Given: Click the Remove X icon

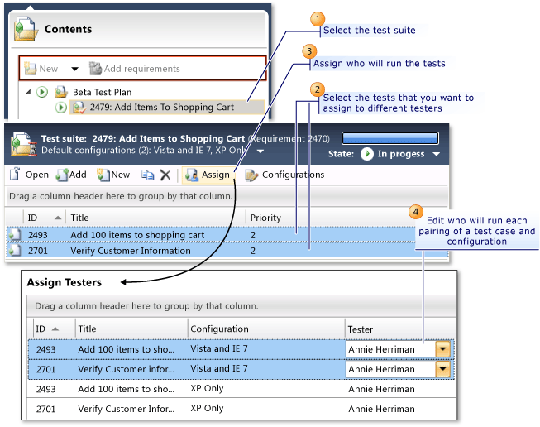Looking at the screenshot, I should 165,175.
